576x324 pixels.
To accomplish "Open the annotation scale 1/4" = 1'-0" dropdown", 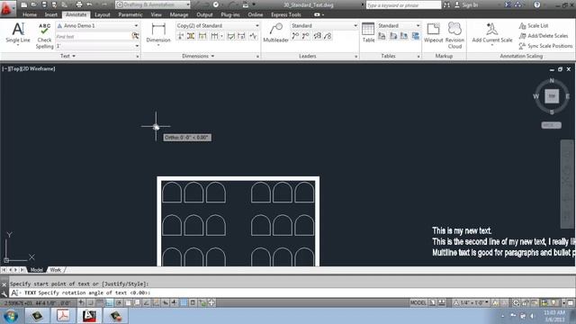I will coord(472,302).
